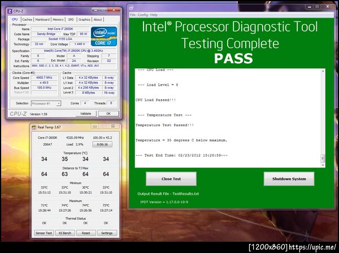The image size is (339, 253).
Task: Click the Cores value 4
Action: [x=85, y=103]
